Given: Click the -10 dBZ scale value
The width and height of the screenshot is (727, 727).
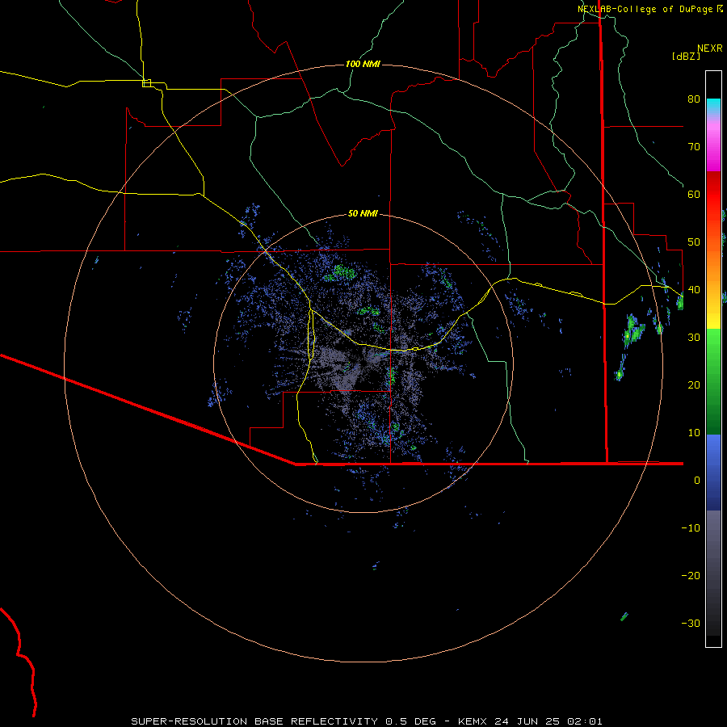Looking at the screenshot, I should coord(691,527).
